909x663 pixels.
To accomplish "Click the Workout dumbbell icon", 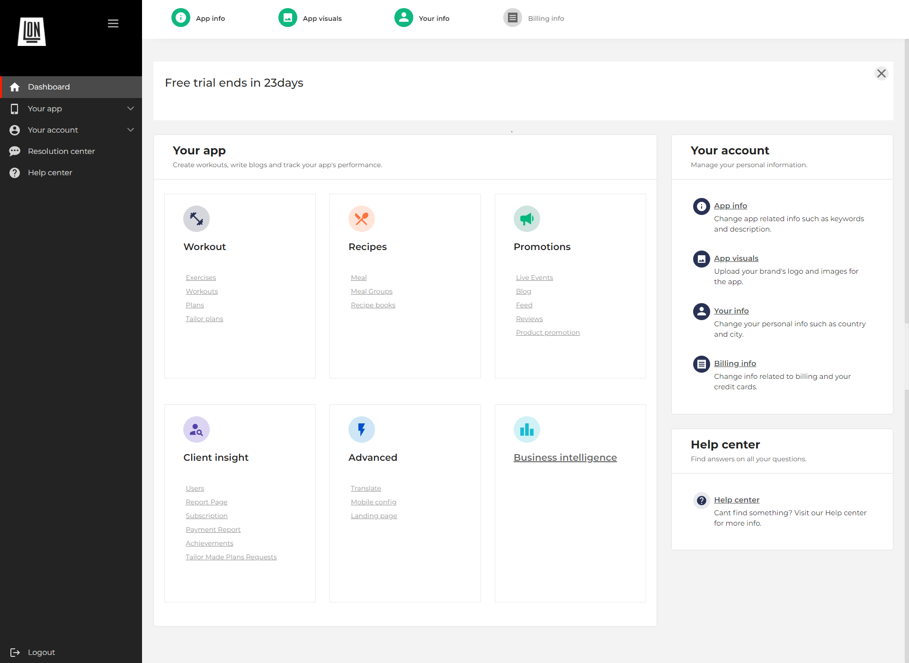I will [196, 218].
